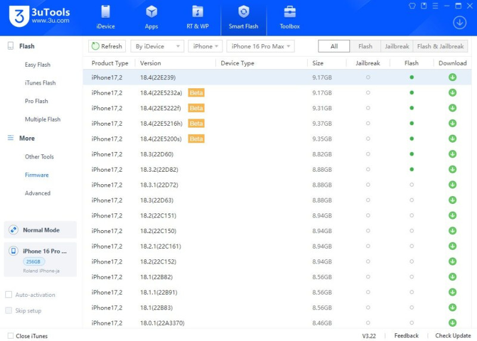Select Flash indicator for 18.3.2(22D82)
Image resolution: width=477 pixels, height=341 pixels.
[x=411, y=169]
